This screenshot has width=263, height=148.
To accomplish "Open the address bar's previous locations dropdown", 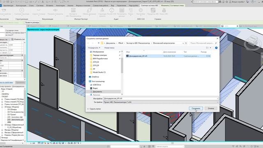I will [183, 43].
